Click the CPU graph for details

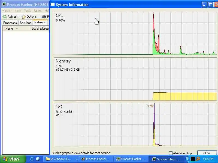(135, 33)
